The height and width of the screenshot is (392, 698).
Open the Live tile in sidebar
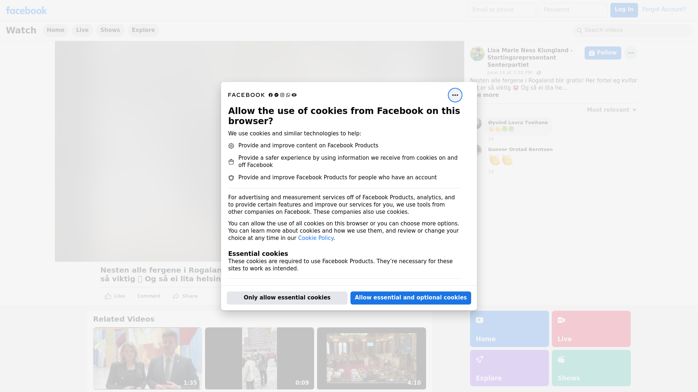591,329
